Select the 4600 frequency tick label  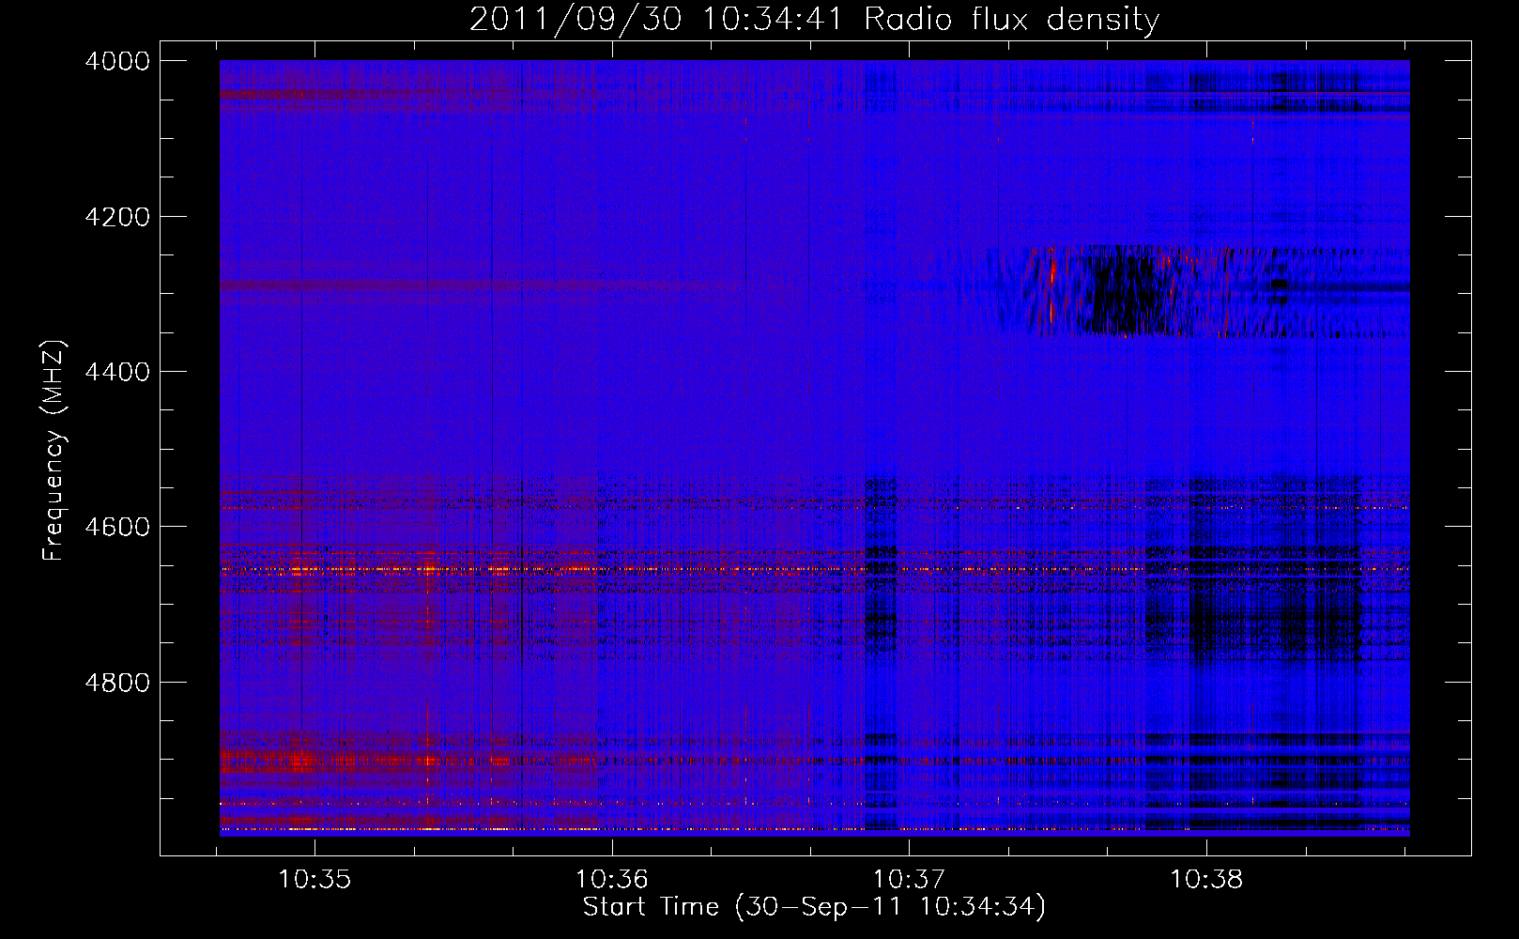(117, 527)
